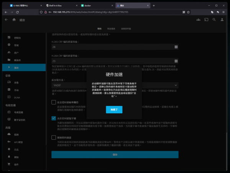Switch to the U-NAS browser tab
Image resolution: width=230 pixels, height=173 pixels.
(x=26, y=6)
